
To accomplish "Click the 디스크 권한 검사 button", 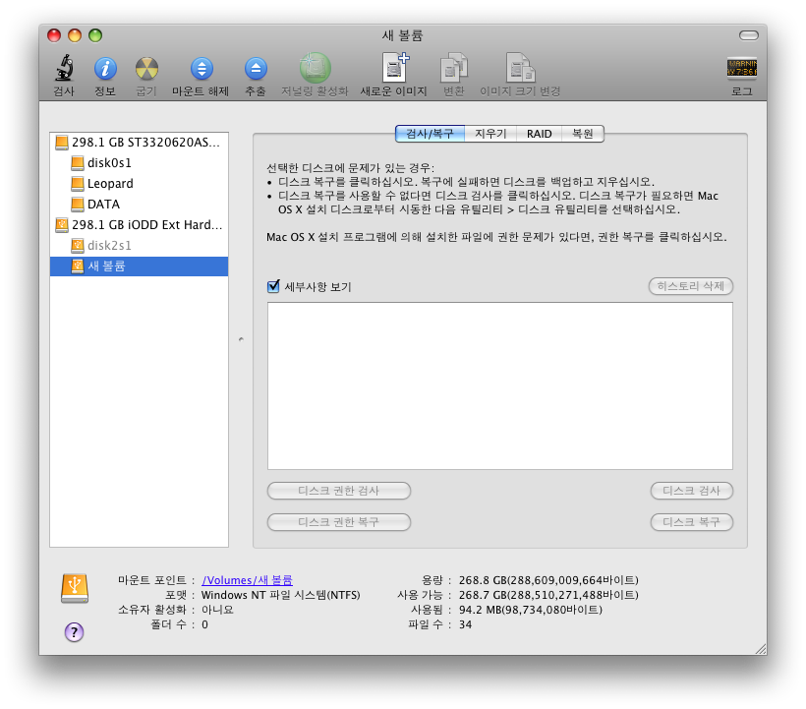I will pyautogui.click(x=339, y=491).
